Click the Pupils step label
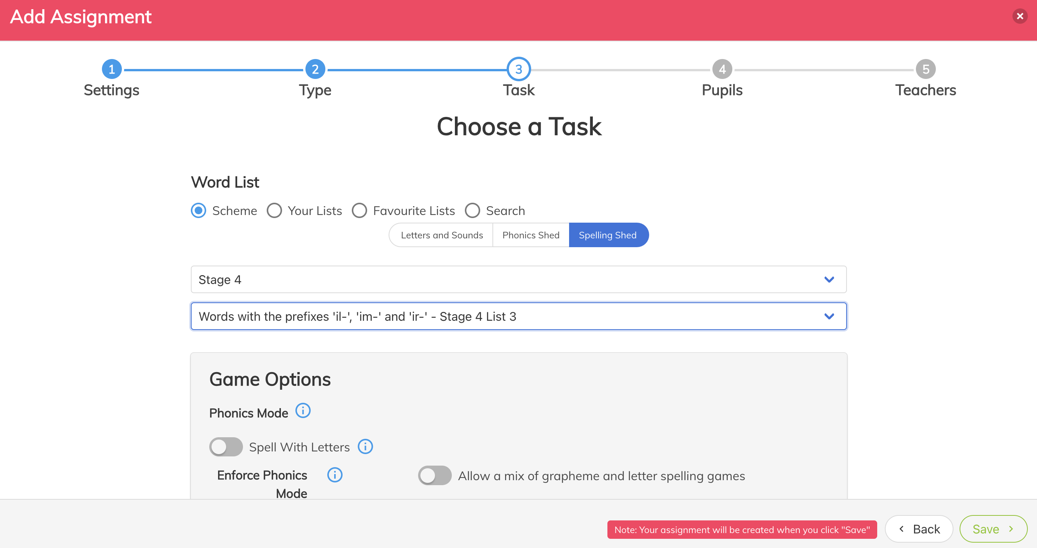The width and height of the screenshot is (1037, 548). coord(722,90)
